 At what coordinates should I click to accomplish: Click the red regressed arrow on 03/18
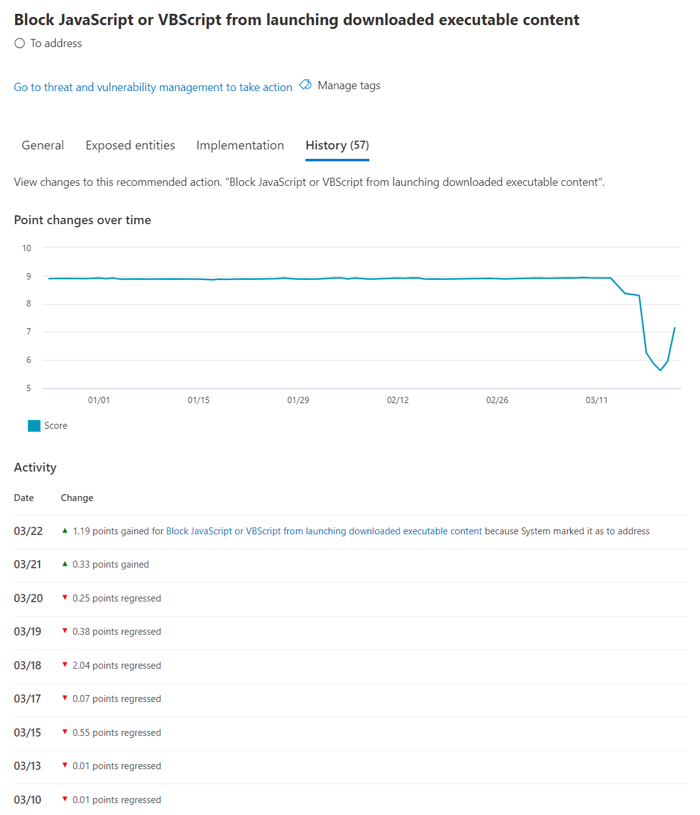65,665
